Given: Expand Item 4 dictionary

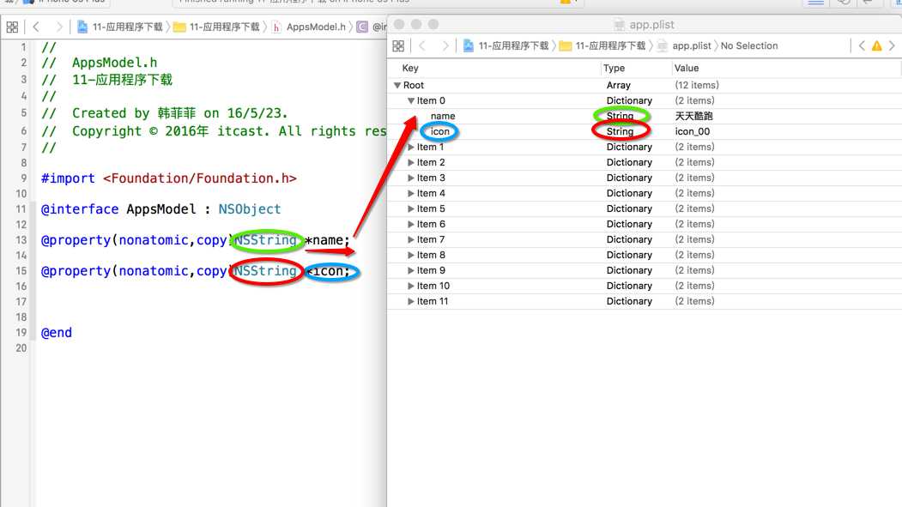Looking at the screenshot, I should [411, 194].
